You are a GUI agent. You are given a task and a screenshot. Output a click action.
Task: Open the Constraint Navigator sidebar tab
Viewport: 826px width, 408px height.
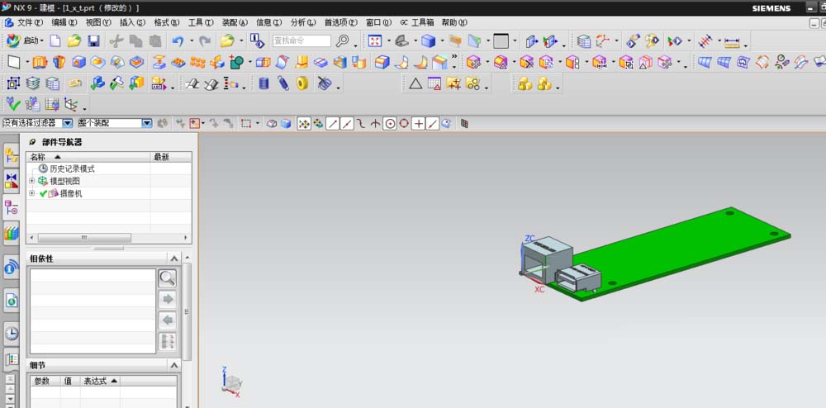[x=11, y=181]
